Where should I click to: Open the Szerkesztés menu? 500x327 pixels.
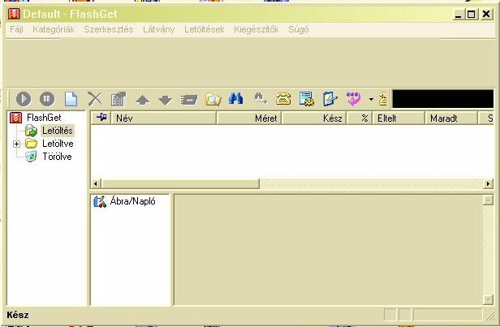point(109,29)
